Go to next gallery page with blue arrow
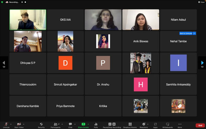The width and height of the screenshot is (206, 129). pos(202,63)
